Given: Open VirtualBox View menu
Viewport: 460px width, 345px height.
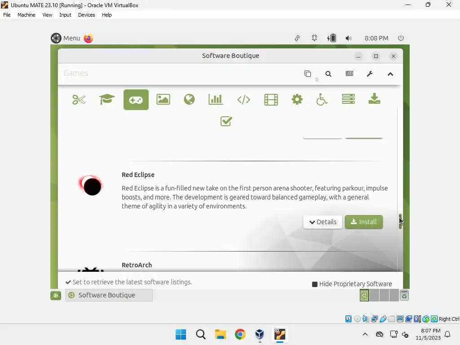Looking at the screenshot, I should click(x=47, y=15).
